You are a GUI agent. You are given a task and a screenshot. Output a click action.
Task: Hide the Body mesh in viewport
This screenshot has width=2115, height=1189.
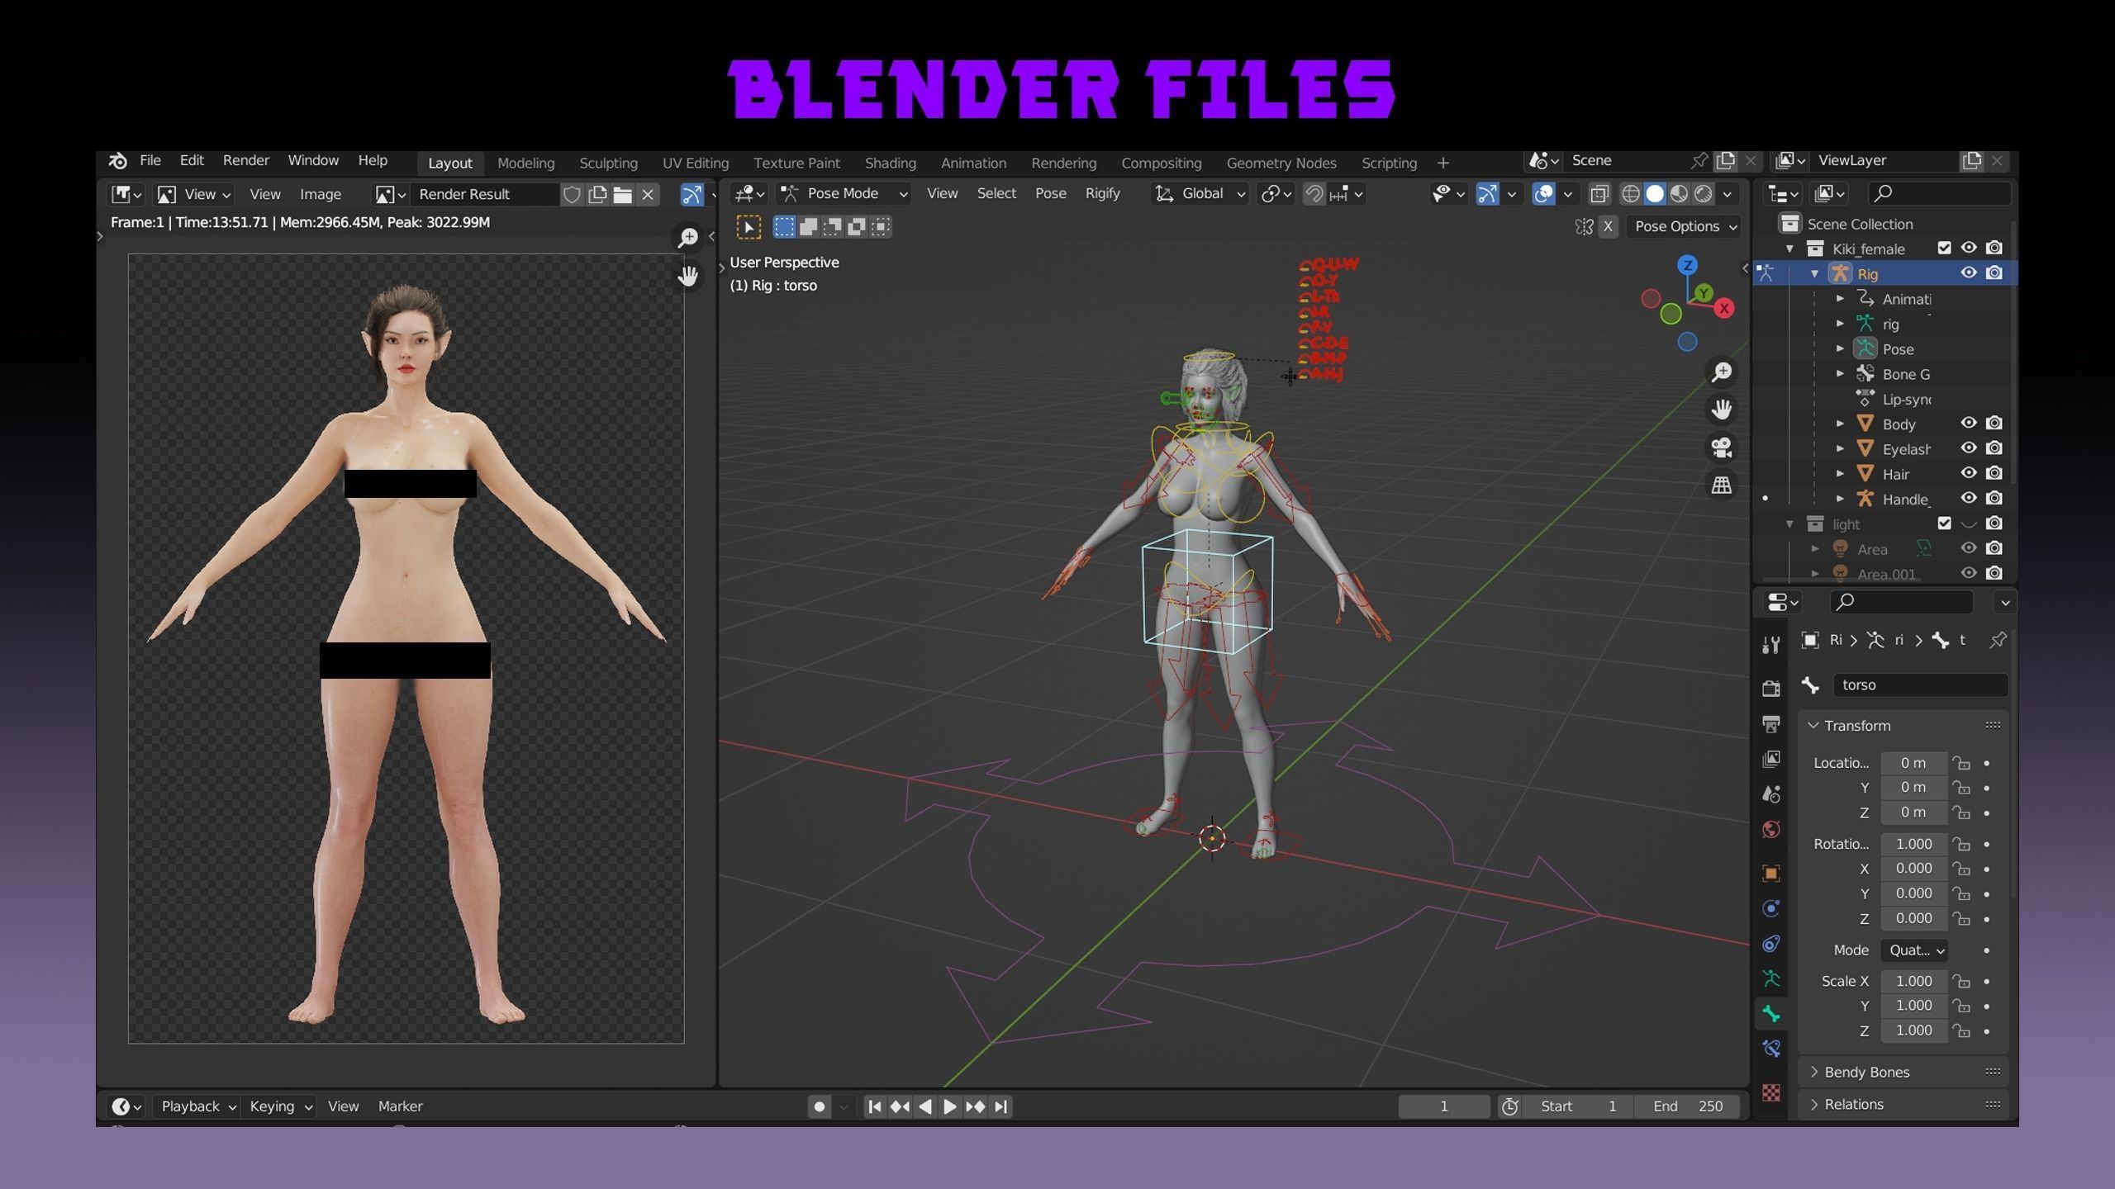click(1969, 424)
